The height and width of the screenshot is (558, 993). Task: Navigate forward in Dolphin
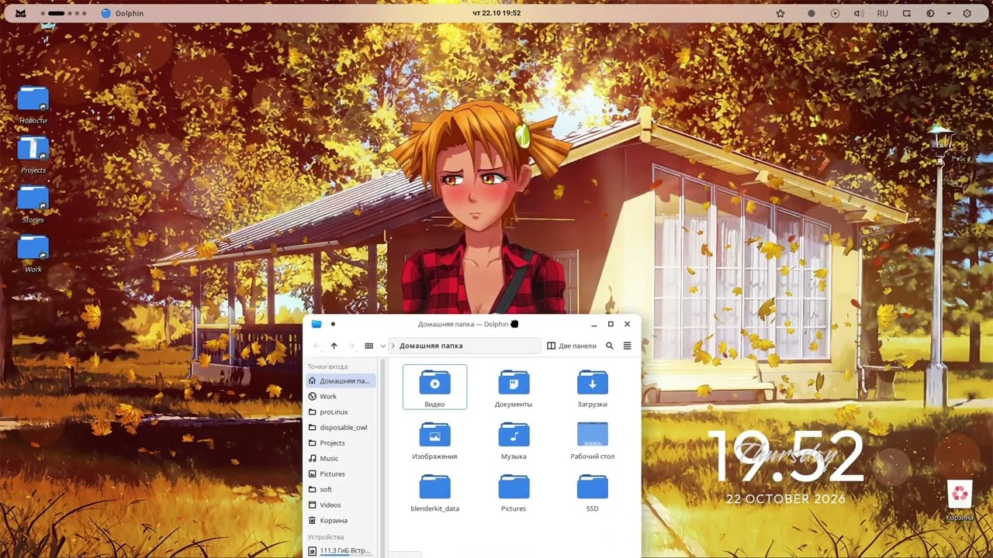[x=351, y=346]
